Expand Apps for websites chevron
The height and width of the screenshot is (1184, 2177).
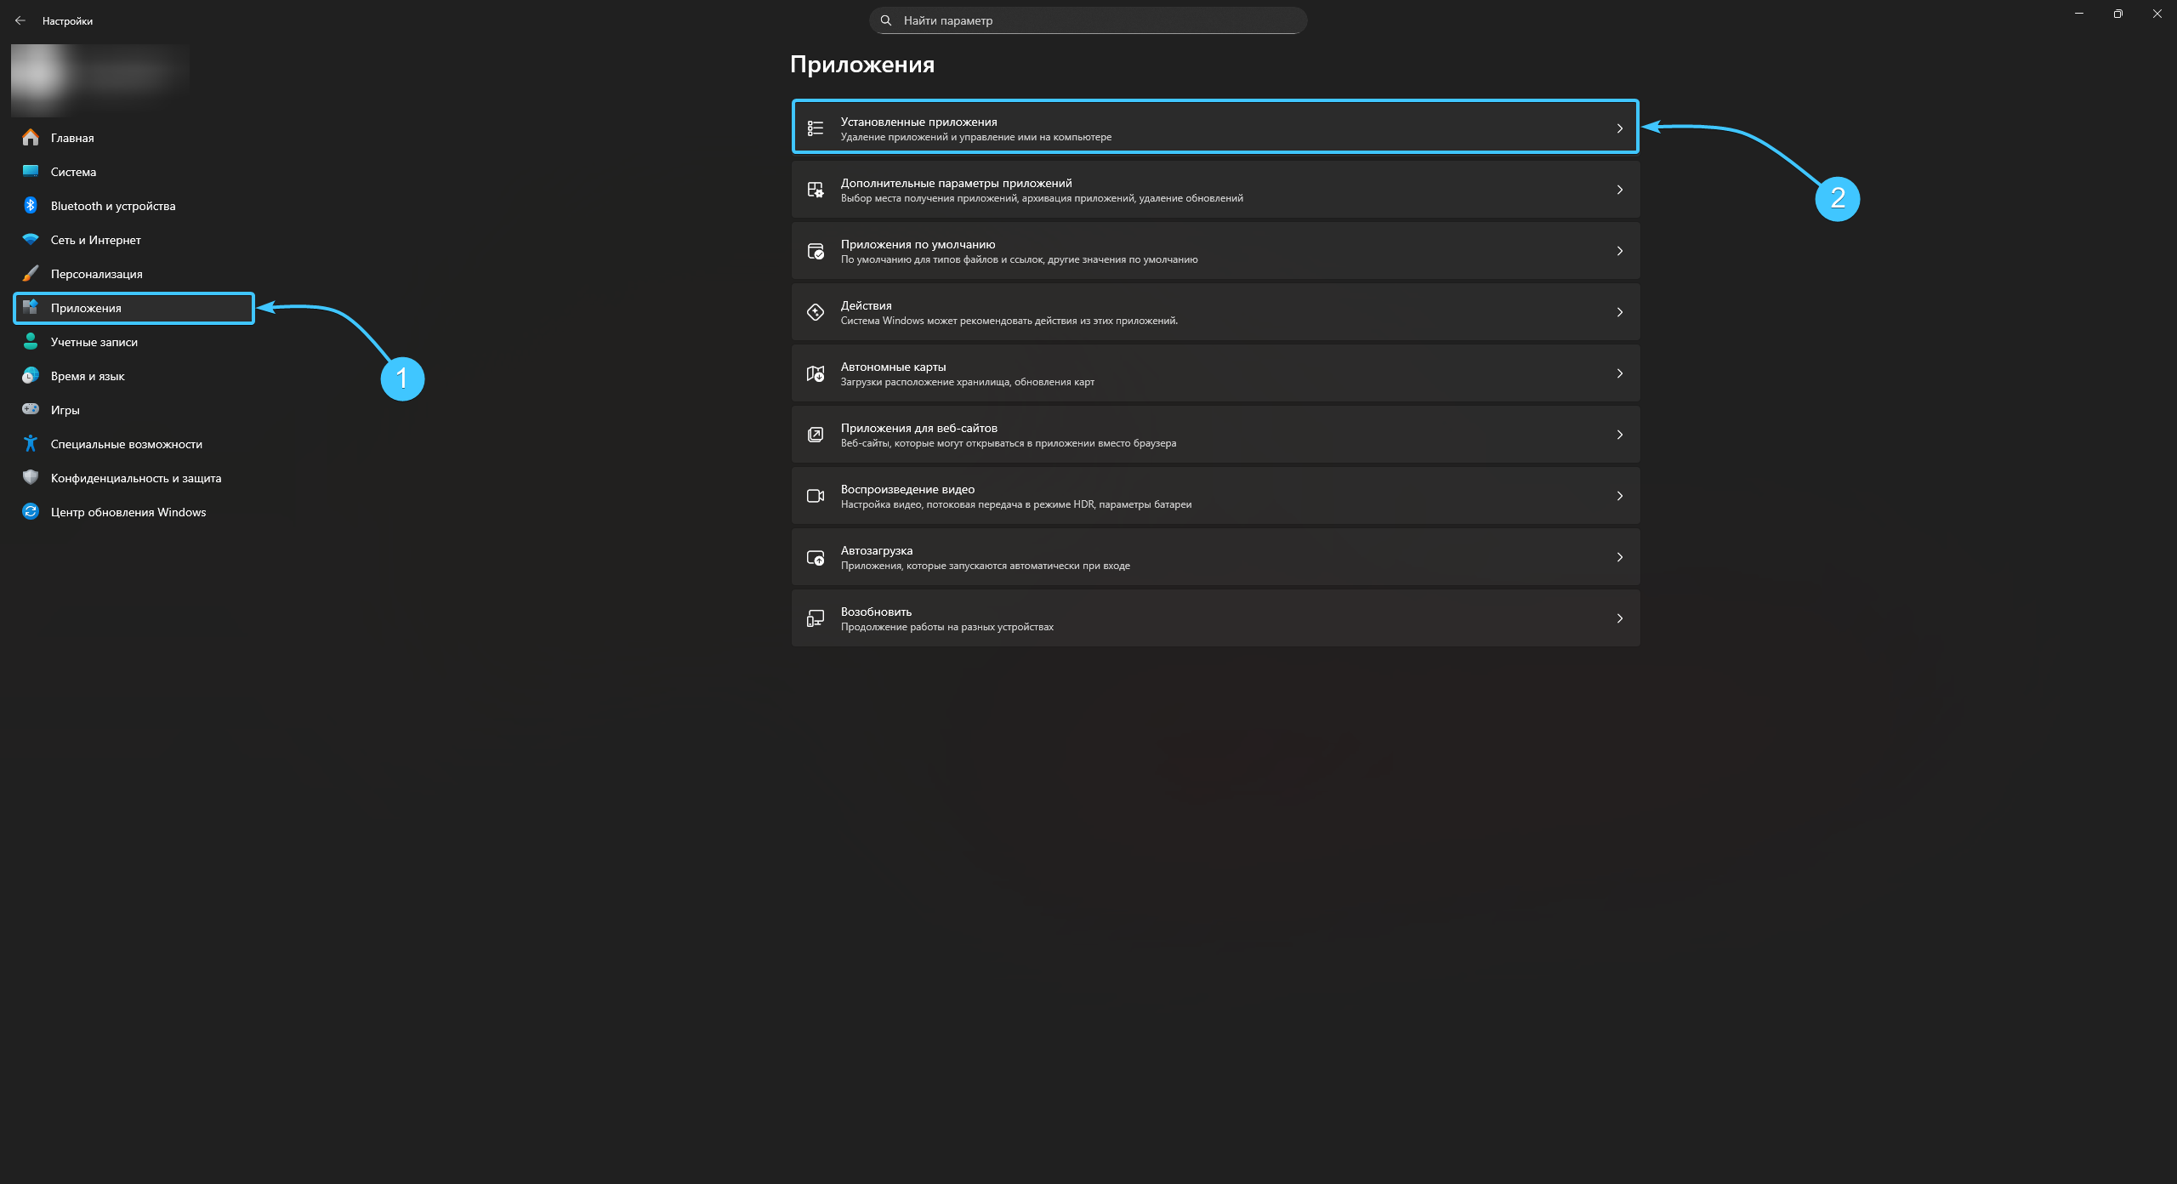coord(1619,435)
